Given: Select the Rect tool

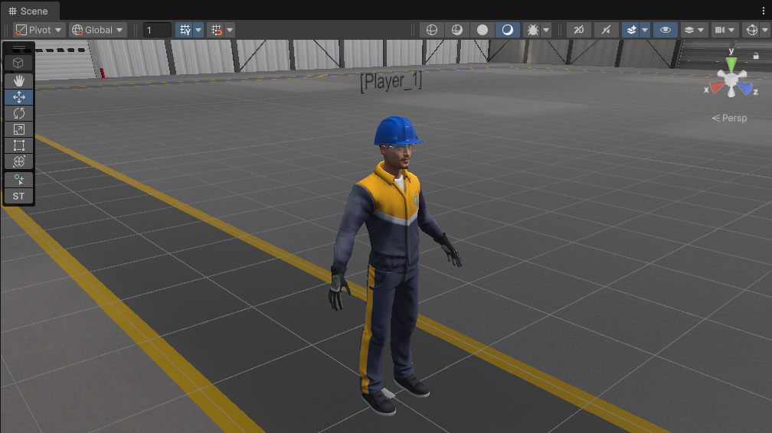Looking at the screenshot, I should (19, 145).
